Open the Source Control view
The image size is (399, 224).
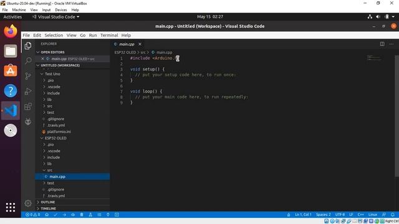tap(28, 76)
